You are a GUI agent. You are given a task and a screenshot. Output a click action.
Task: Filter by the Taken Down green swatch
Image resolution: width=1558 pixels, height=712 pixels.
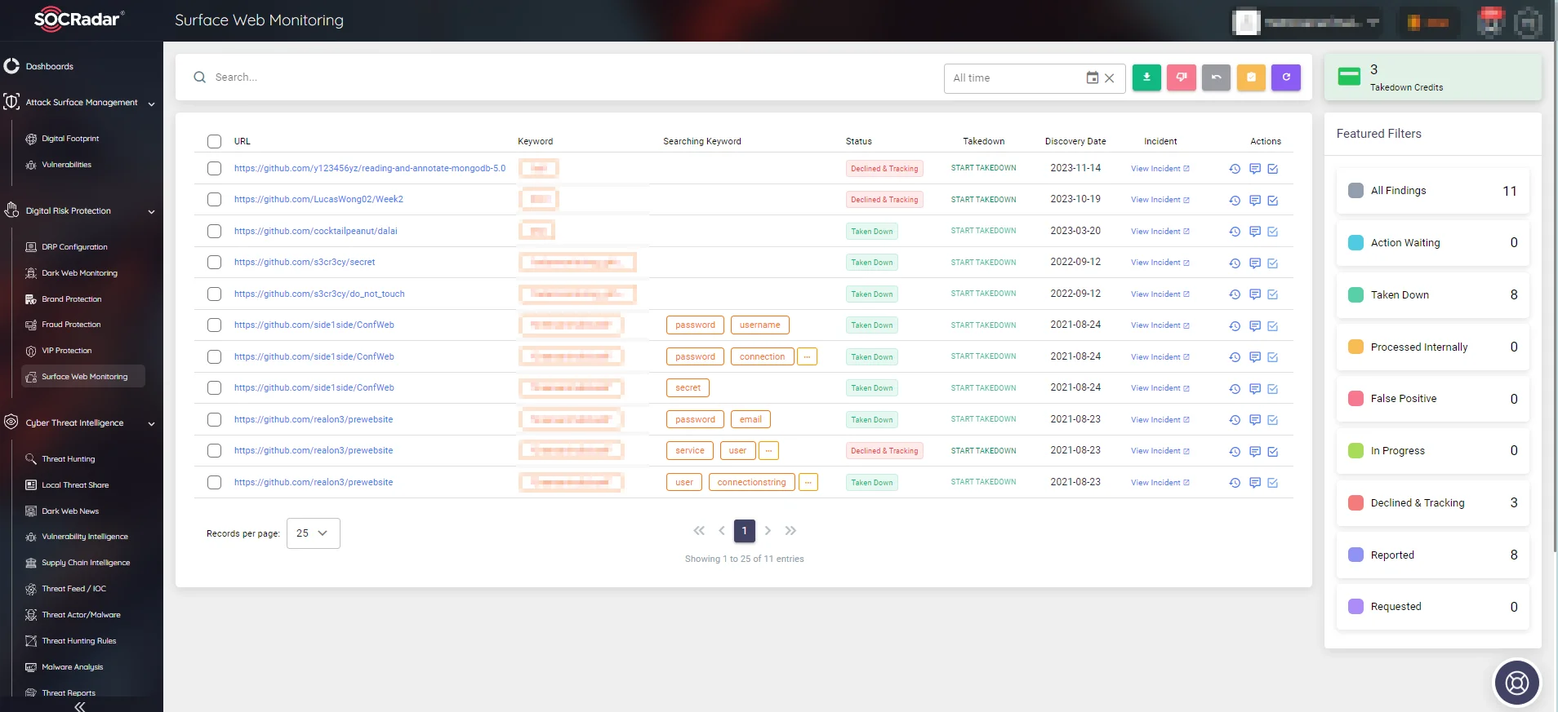click(x=1355, y=294)
